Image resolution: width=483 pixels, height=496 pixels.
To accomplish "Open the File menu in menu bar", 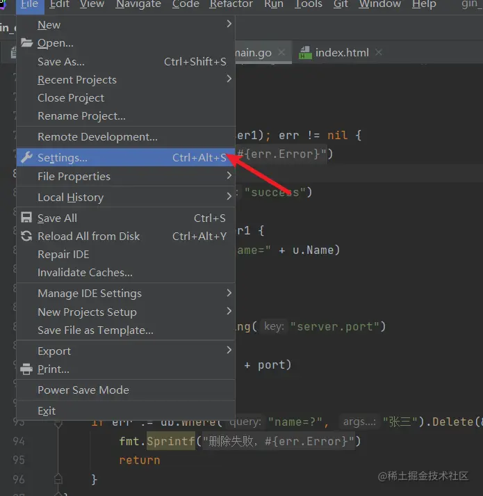I will pyautogui.click(x=30, y=4).
